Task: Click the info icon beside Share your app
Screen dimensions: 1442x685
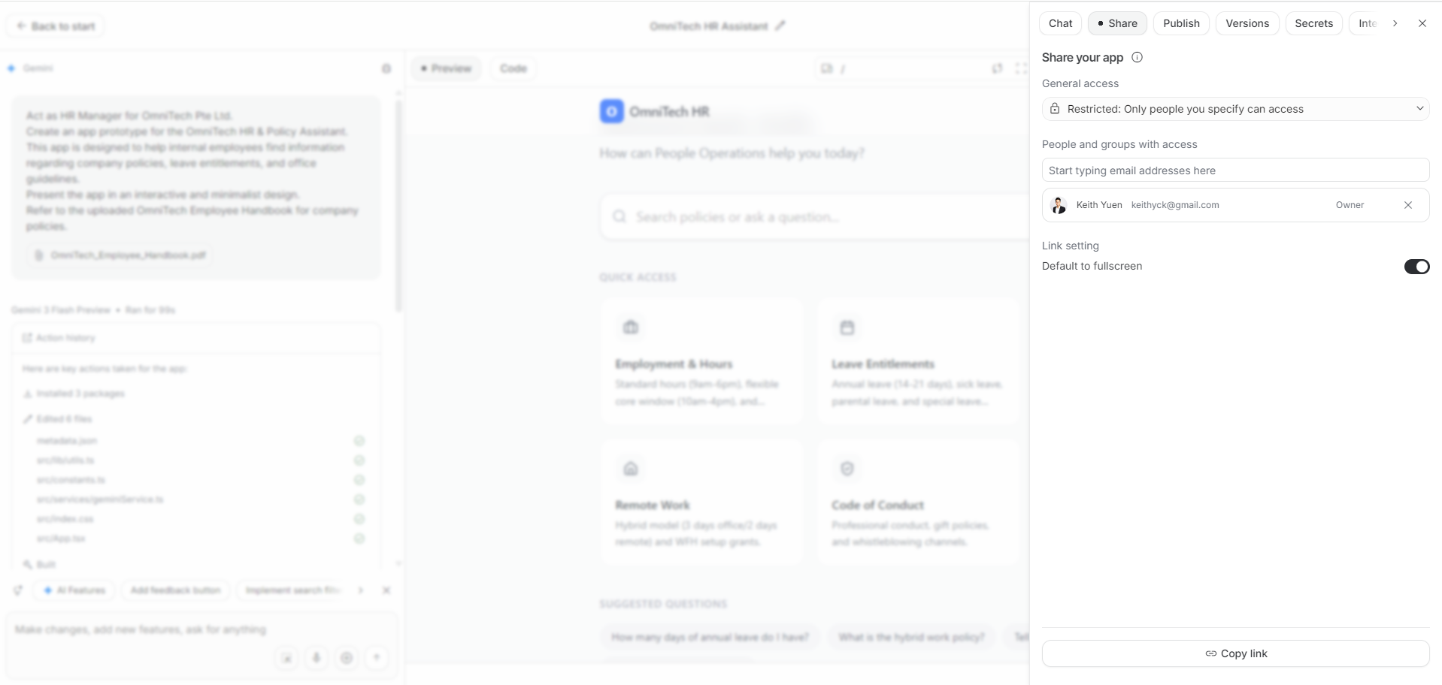Action: pyautogui.click(x=1137, y=57)
